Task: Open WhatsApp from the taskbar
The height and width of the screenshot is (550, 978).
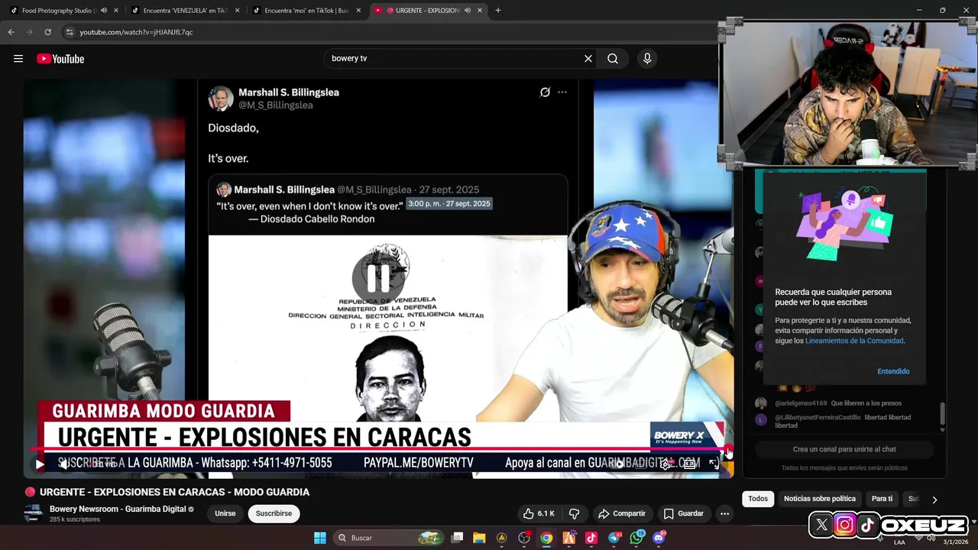Action: [637, 538]
